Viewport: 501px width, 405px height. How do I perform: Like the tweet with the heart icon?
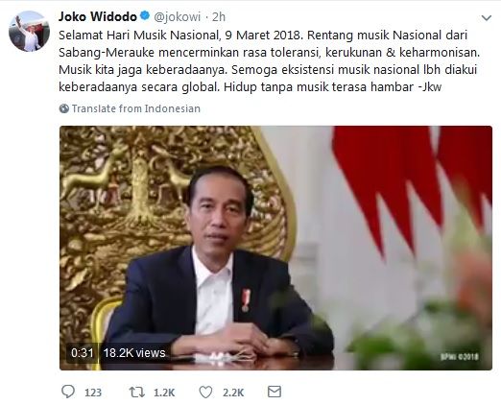tap(205, 392)
